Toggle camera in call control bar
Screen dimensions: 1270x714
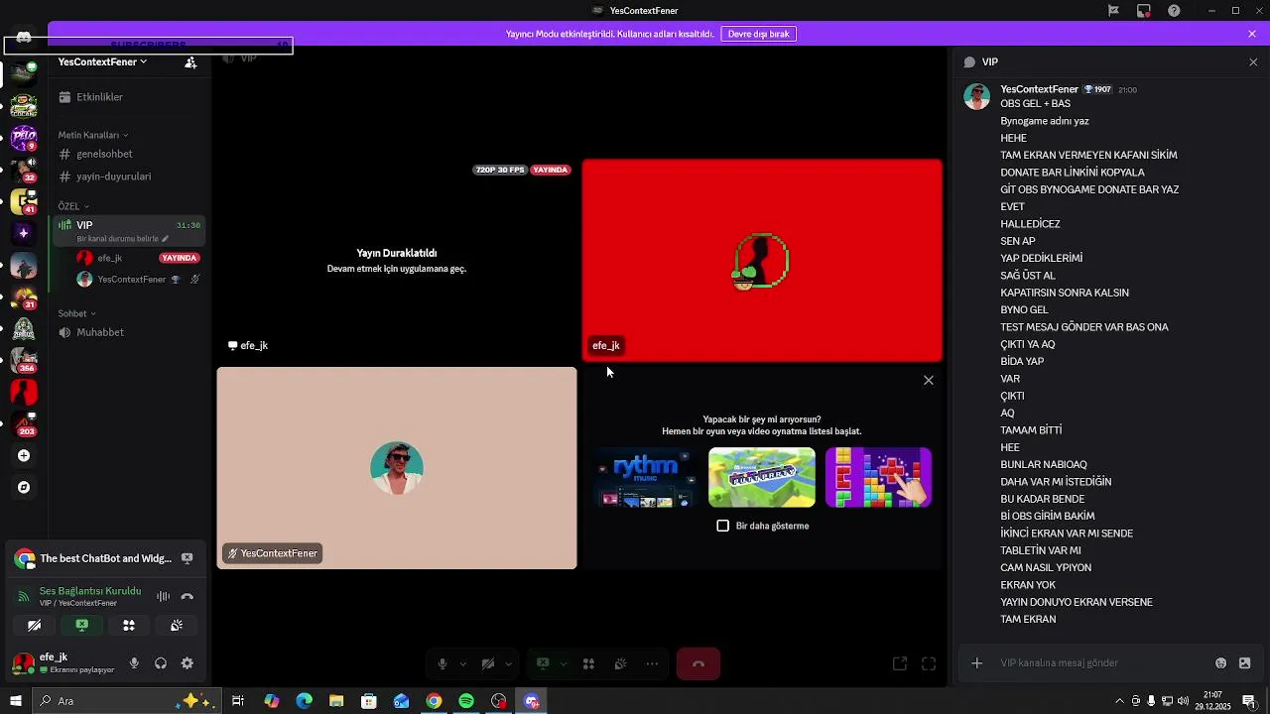coord(488,663)
